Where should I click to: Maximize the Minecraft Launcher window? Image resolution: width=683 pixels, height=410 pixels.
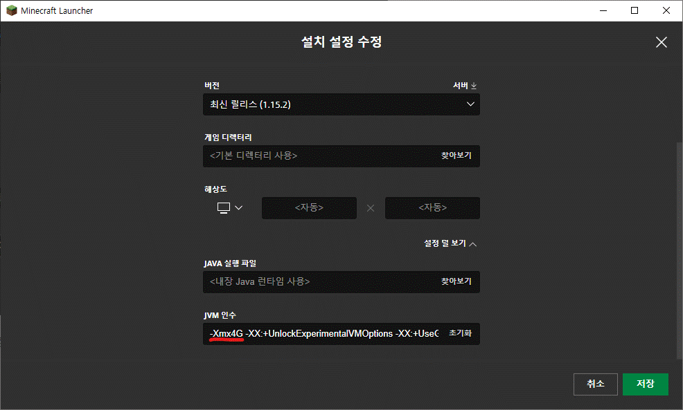coord(635,10)
